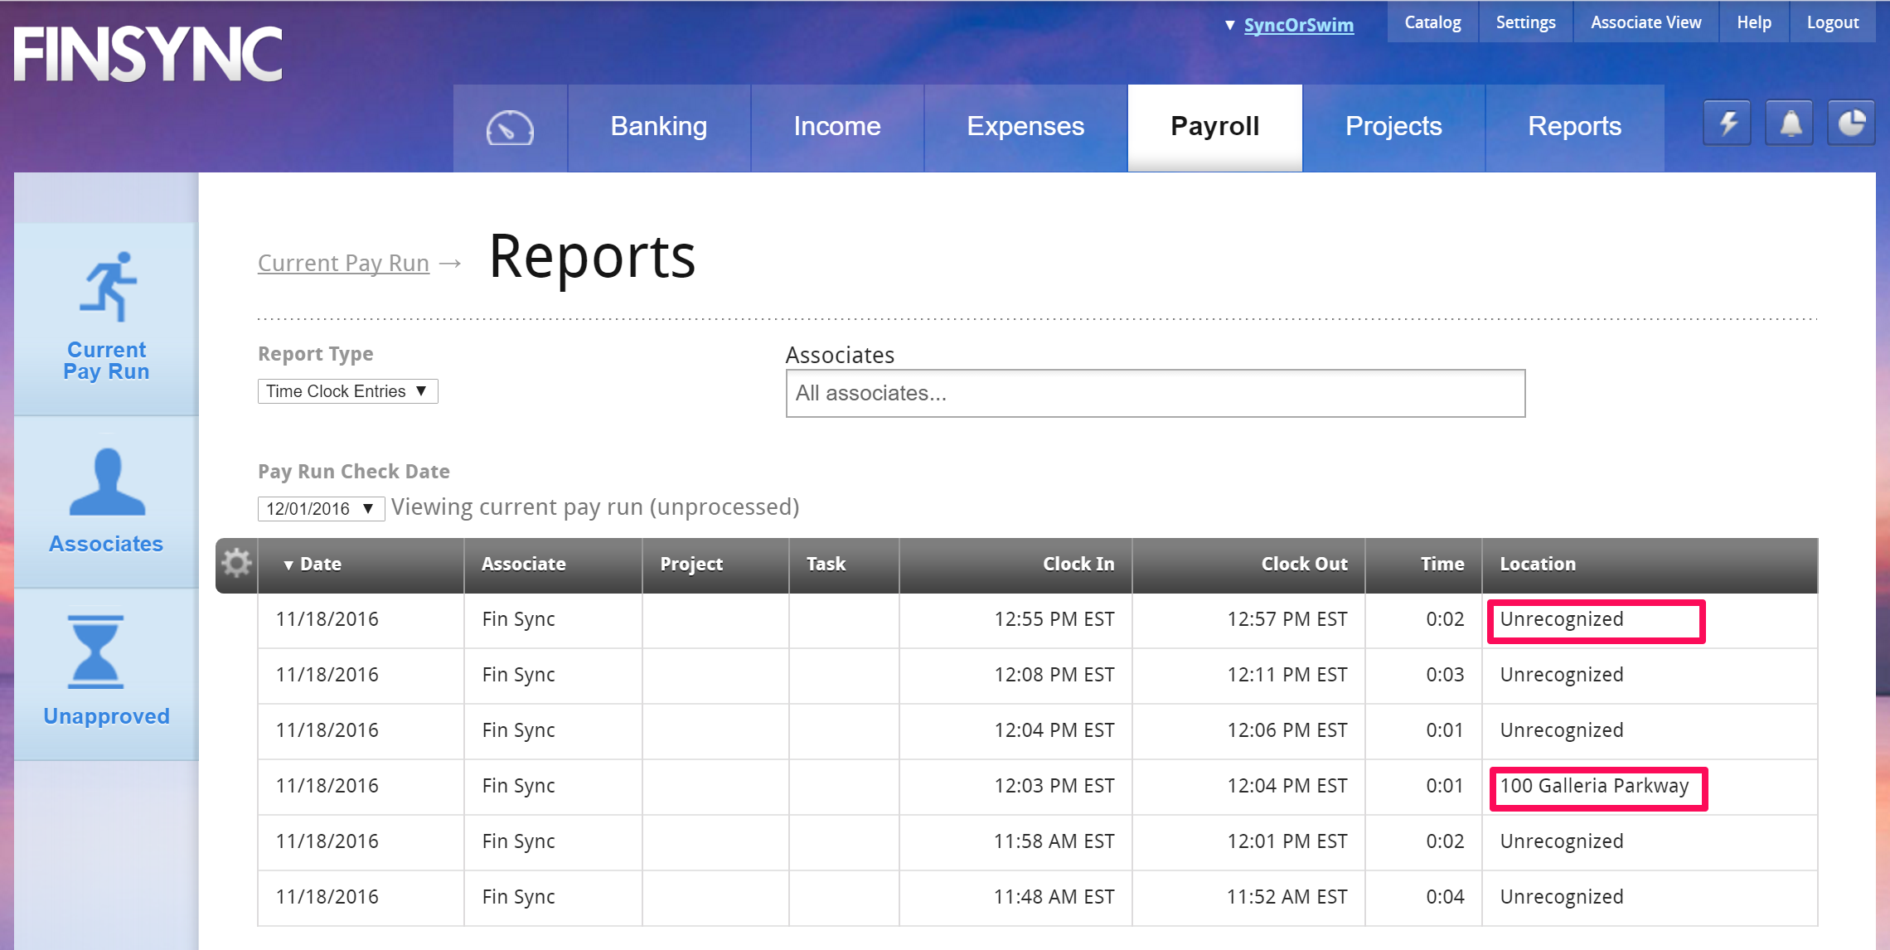Click the FINSYNC logo
The height and width of the screenshot is (950, 1890).
click(148, 54)
